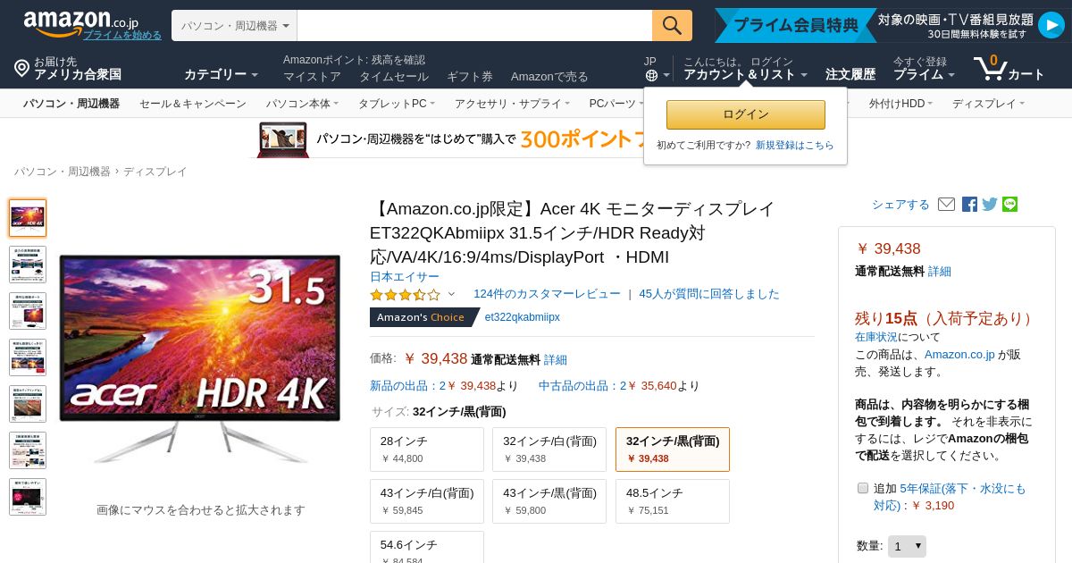Share on Facebook icon

[969, 205]
